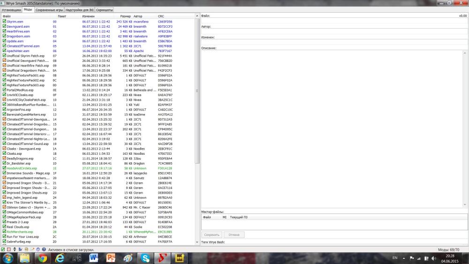The width and height of the screenshot is (469, 264).
Task: Uncheck the Skyrim.esm mod checkbox
Action: coord(4,21)
